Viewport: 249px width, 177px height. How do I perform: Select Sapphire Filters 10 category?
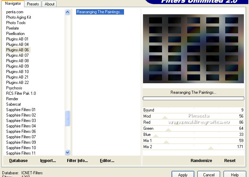(21, 147)
